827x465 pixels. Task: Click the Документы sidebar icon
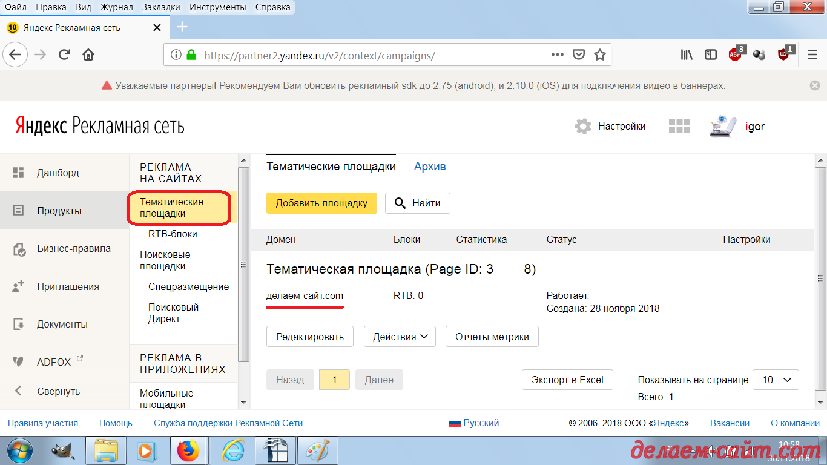[x=18, y=324]
